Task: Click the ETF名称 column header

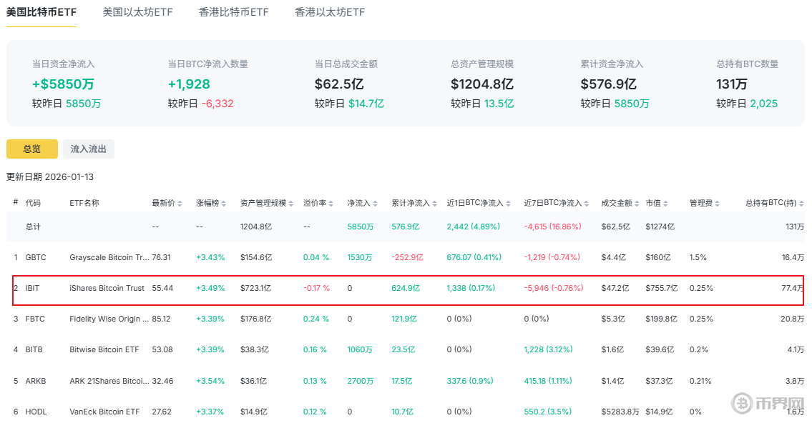Action: pyautogui.click(x=84, y=203)
